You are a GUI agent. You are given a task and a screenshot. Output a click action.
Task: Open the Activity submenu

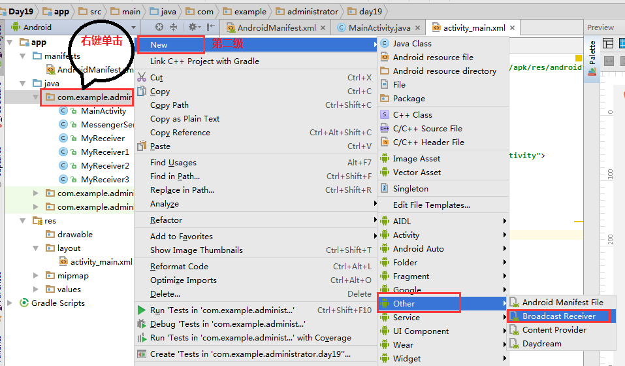pyautogui.click(x=443, y=235)
